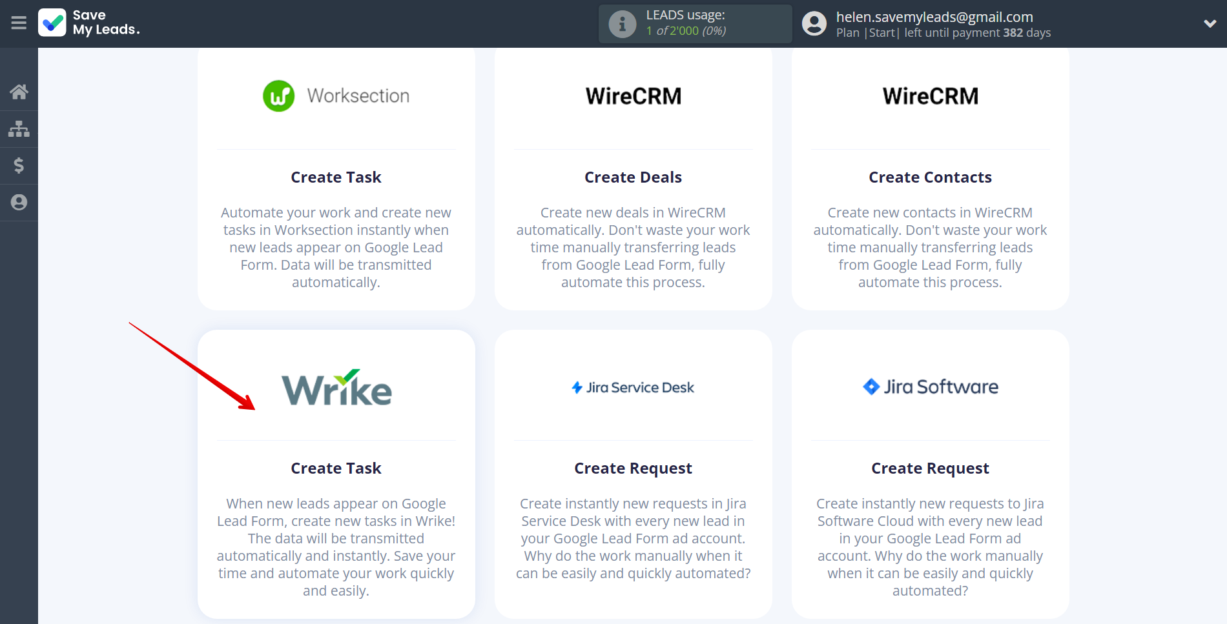Expand the account dropdown chevron
The width and height of the screenshot is (1227, 624).
pyautogui.click(x=1210, y=24)
